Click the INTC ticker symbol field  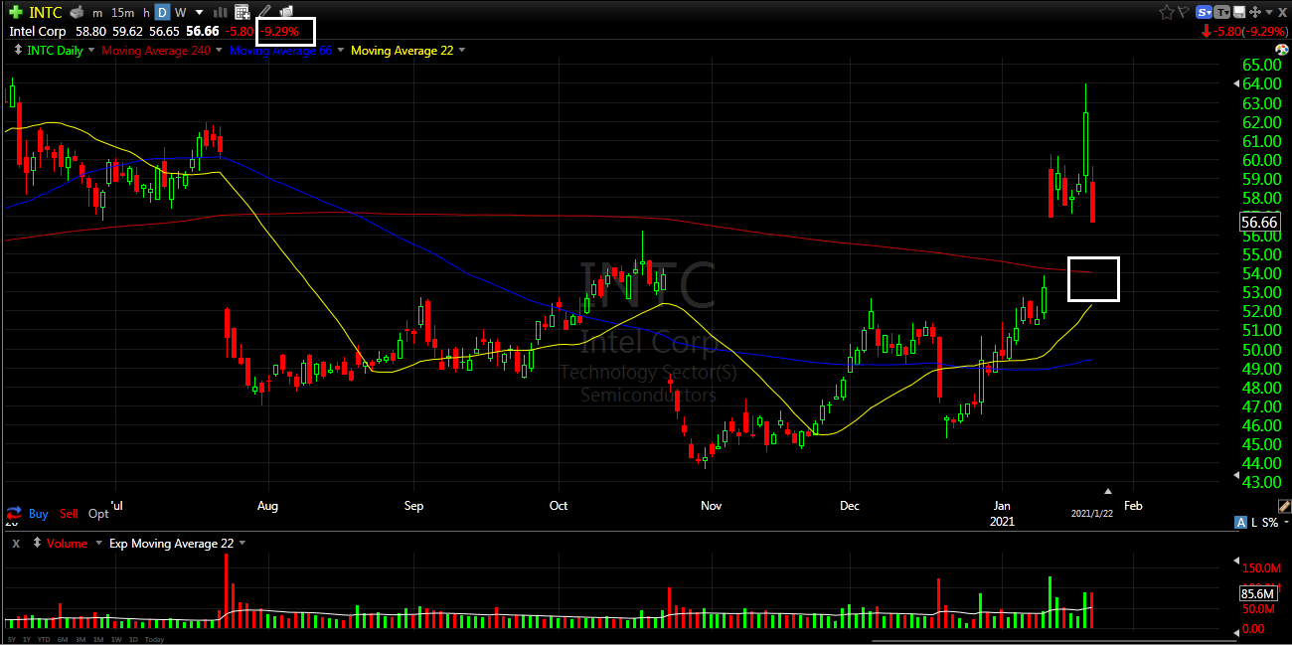(x=46, y=13)
